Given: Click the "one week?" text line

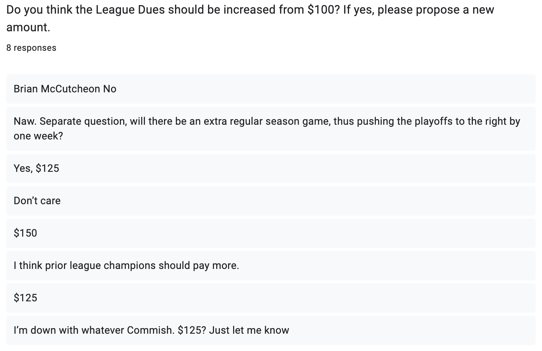Looking at the screenshot, I should (38, 136).
